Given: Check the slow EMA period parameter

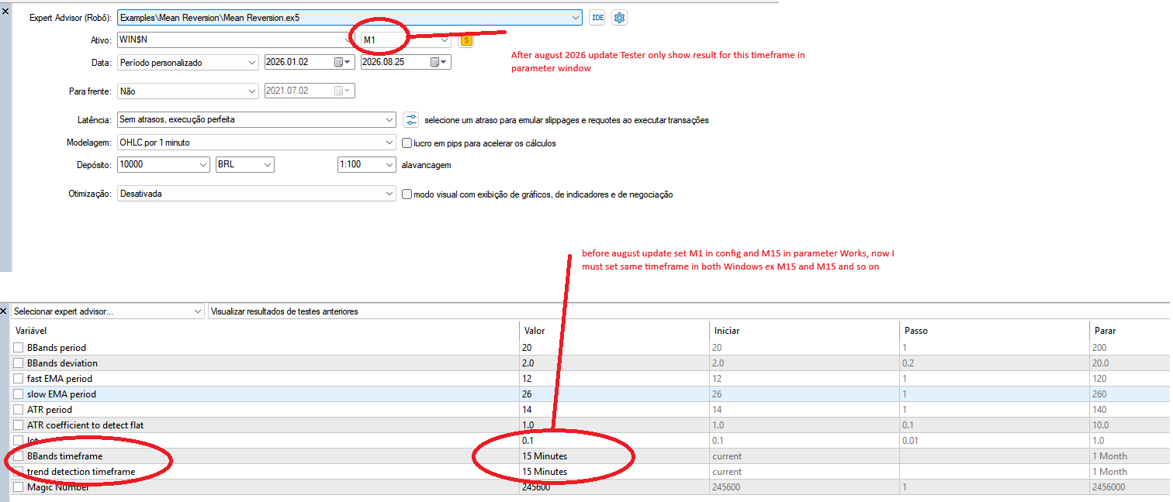Looking at the screenshot, I should click(x=18, y=394).
